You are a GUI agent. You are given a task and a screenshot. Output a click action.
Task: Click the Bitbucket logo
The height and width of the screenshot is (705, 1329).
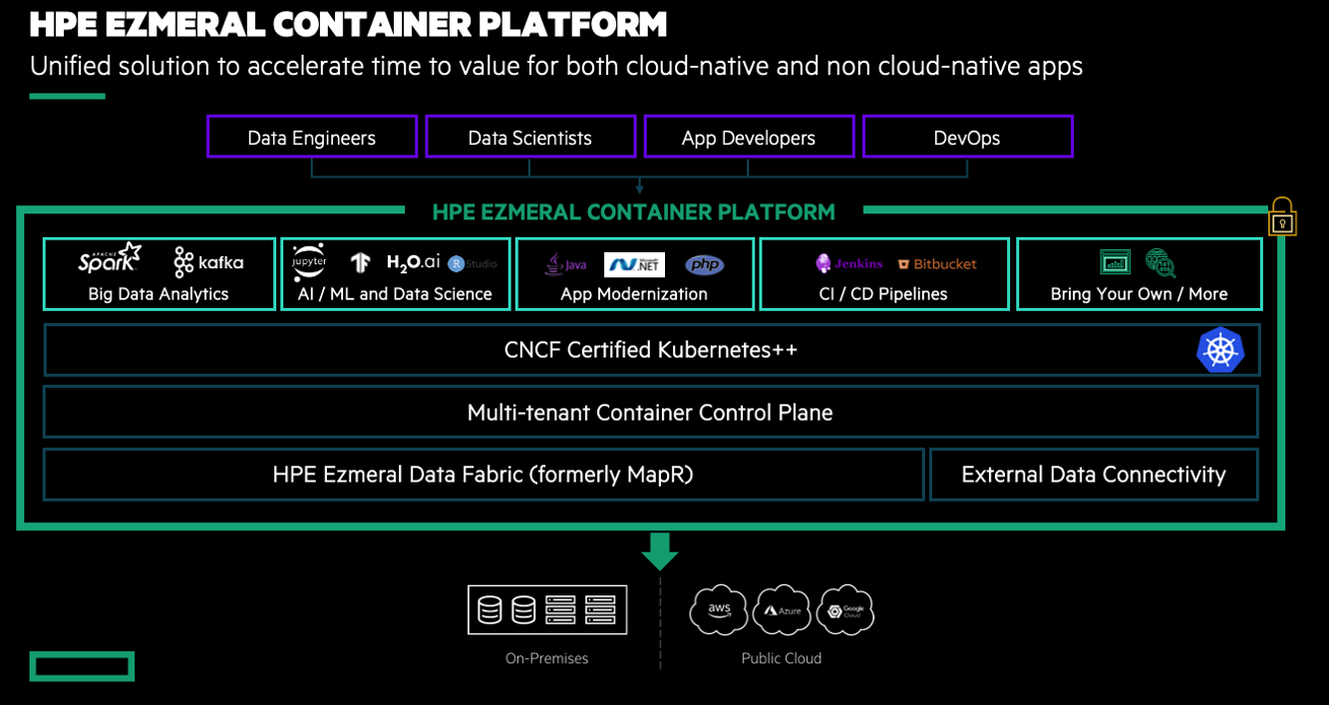pyautogui.click(x=937, y=264)
